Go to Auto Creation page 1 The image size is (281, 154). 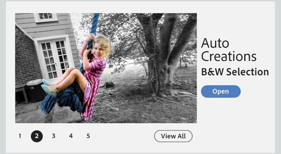tap(20, 136)
